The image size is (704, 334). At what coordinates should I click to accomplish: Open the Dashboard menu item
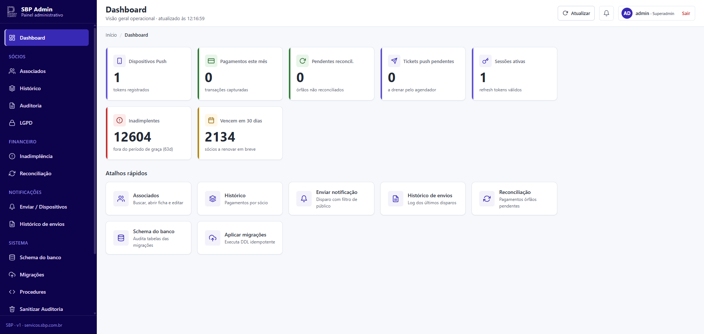coord(47,38)
